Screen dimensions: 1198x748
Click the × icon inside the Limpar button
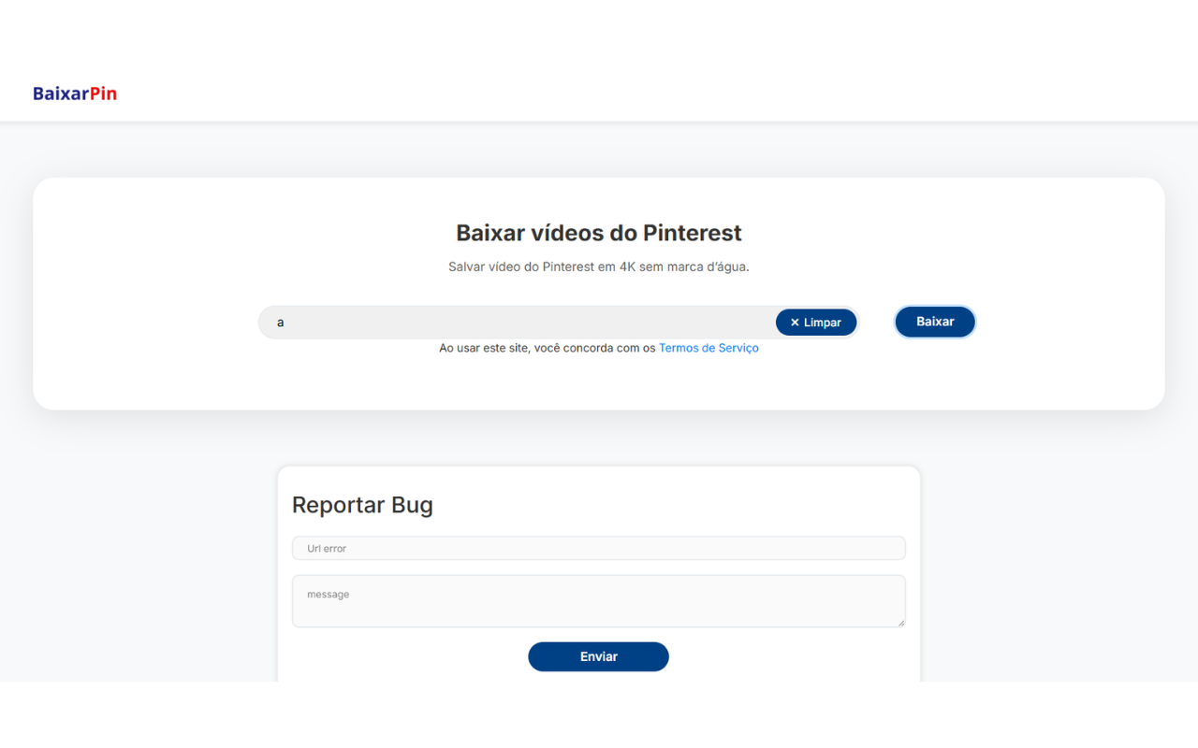click(793, 322)
